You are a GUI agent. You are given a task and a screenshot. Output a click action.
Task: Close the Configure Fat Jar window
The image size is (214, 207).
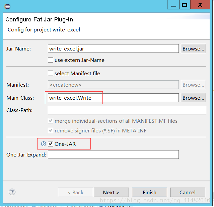[x=200, y=5]
